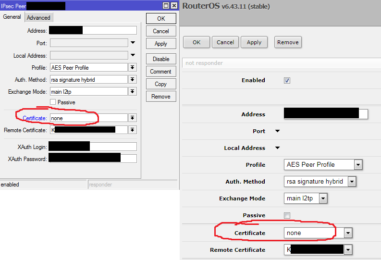This screenshot has height=260, width=381.
Task: Open Profile dropdown in web panel
Action: pos(358,165)
